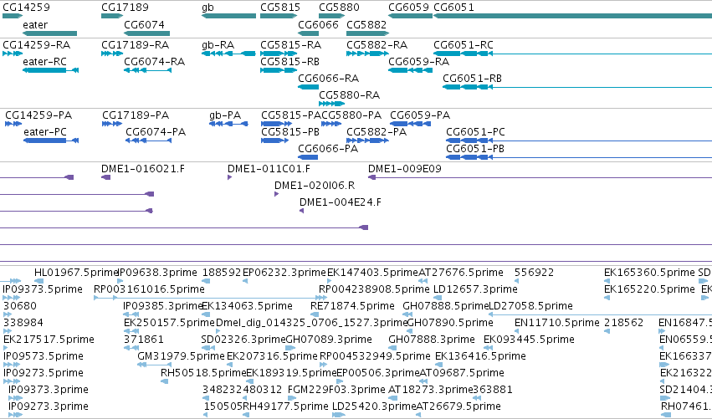Click protein label CG6059-PA
This screenshot has height=419, width=712.
pyautogui.click(x=420, y=115)
